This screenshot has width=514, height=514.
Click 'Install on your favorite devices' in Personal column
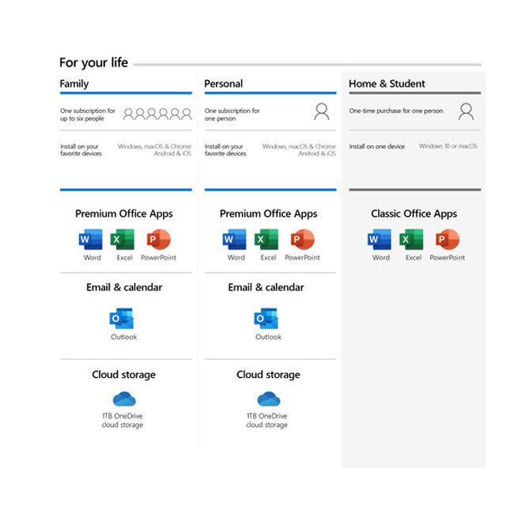pos(225,149)
